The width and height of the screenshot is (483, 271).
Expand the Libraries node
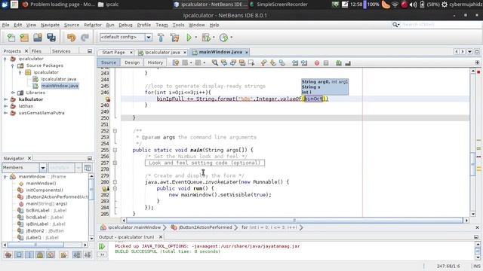point(13,93)
